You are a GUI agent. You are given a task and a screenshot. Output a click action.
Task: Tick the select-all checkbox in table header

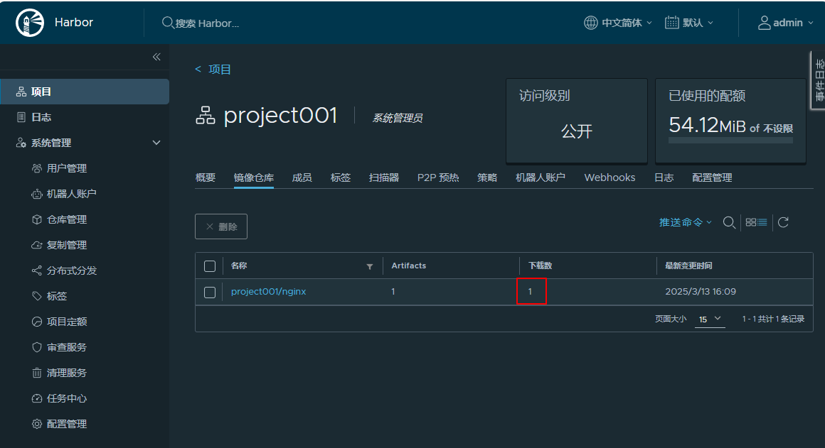coord(209,266)
